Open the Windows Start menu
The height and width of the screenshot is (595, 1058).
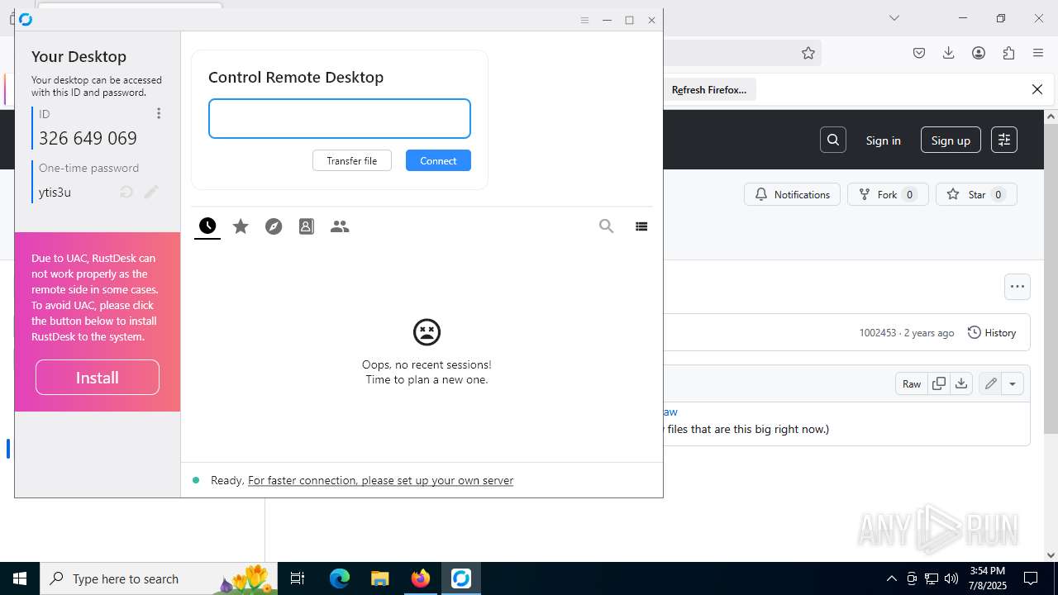click(20, 578)
